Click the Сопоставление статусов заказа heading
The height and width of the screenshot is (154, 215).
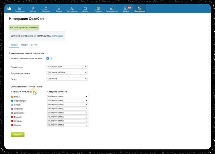(26, 87)
